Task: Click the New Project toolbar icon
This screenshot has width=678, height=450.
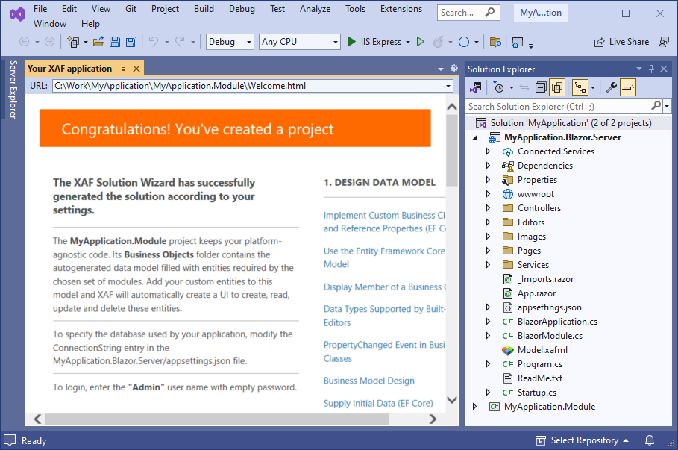Action: (x=73, y=42)
